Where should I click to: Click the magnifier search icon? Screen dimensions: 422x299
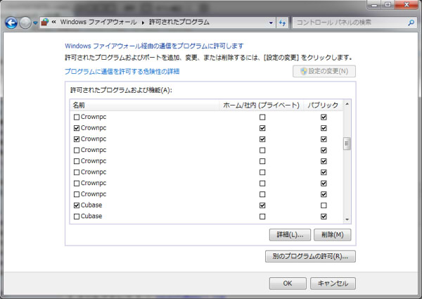(411, 23)
